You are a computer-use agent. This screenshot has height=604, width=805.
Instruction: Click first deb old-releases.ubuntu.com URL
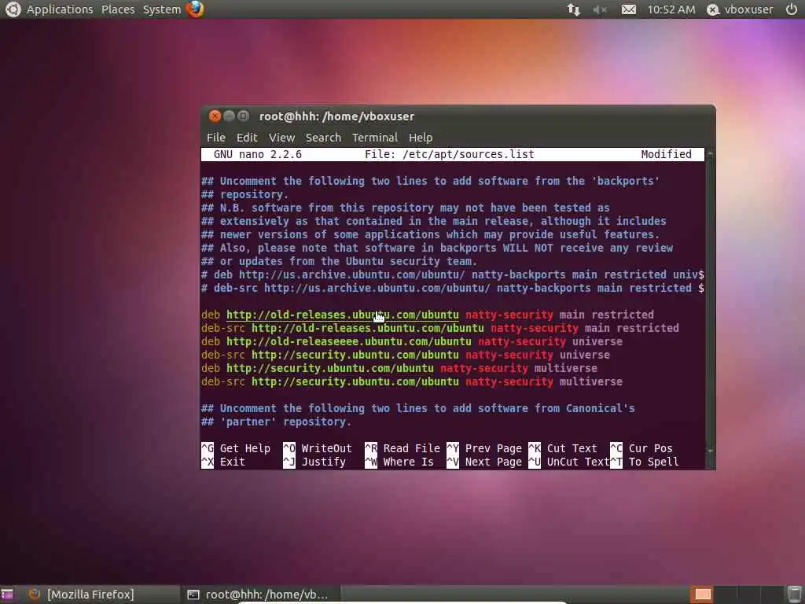tap(343, 315)
